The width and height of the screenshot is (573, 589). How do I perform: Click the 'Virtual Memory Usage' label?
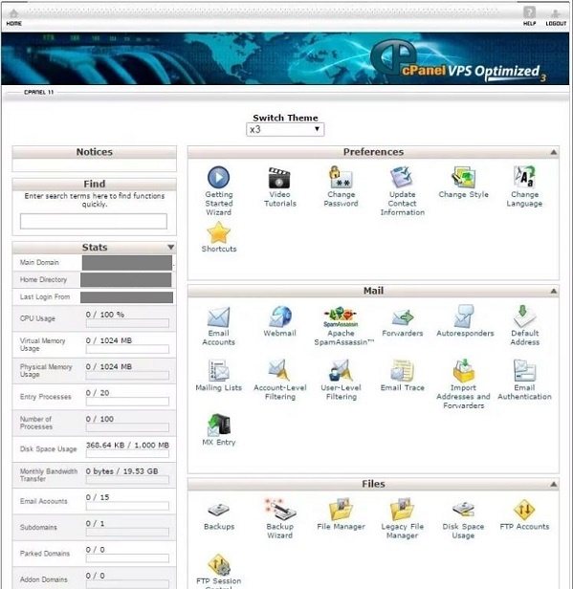(42, 344)
